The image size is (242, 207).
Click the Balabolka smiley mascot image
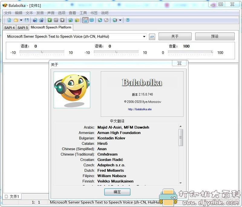tap(72, 90)
